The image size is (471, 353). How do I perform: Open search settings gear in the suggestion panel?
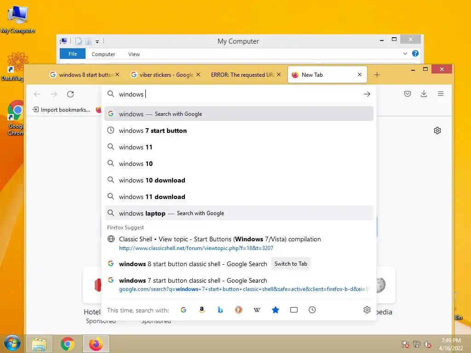click(367, 310)
